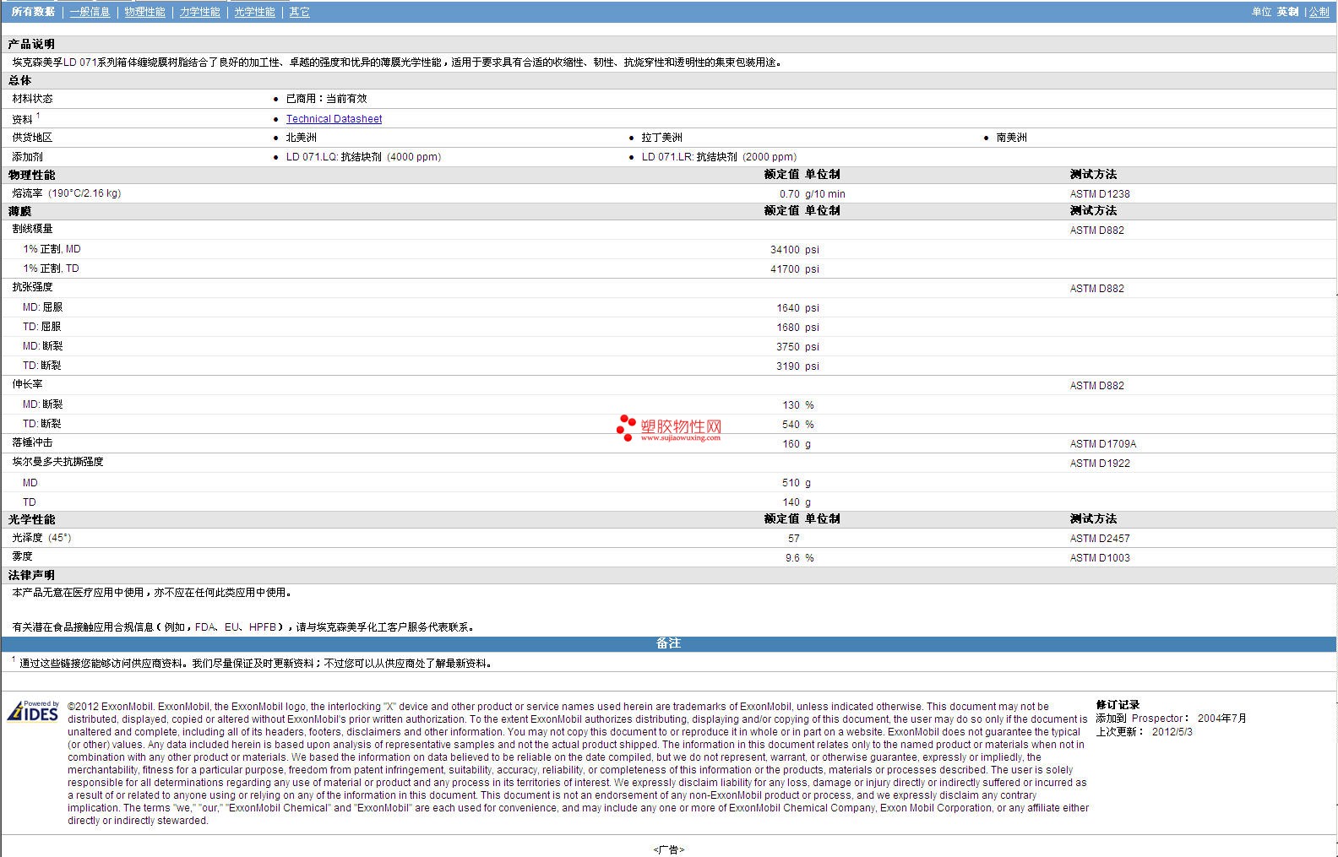Click the 伸长率 row label
This screenshot has width=1338, height=857.
(27, 384)
